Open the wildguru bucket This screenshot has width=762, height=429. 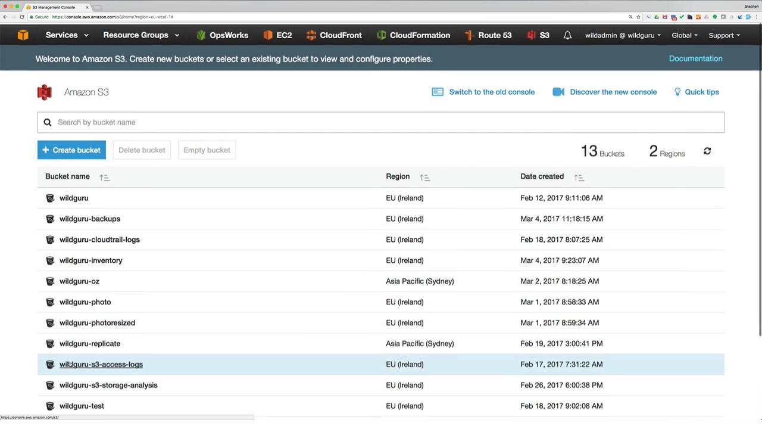tap(74, 198)
